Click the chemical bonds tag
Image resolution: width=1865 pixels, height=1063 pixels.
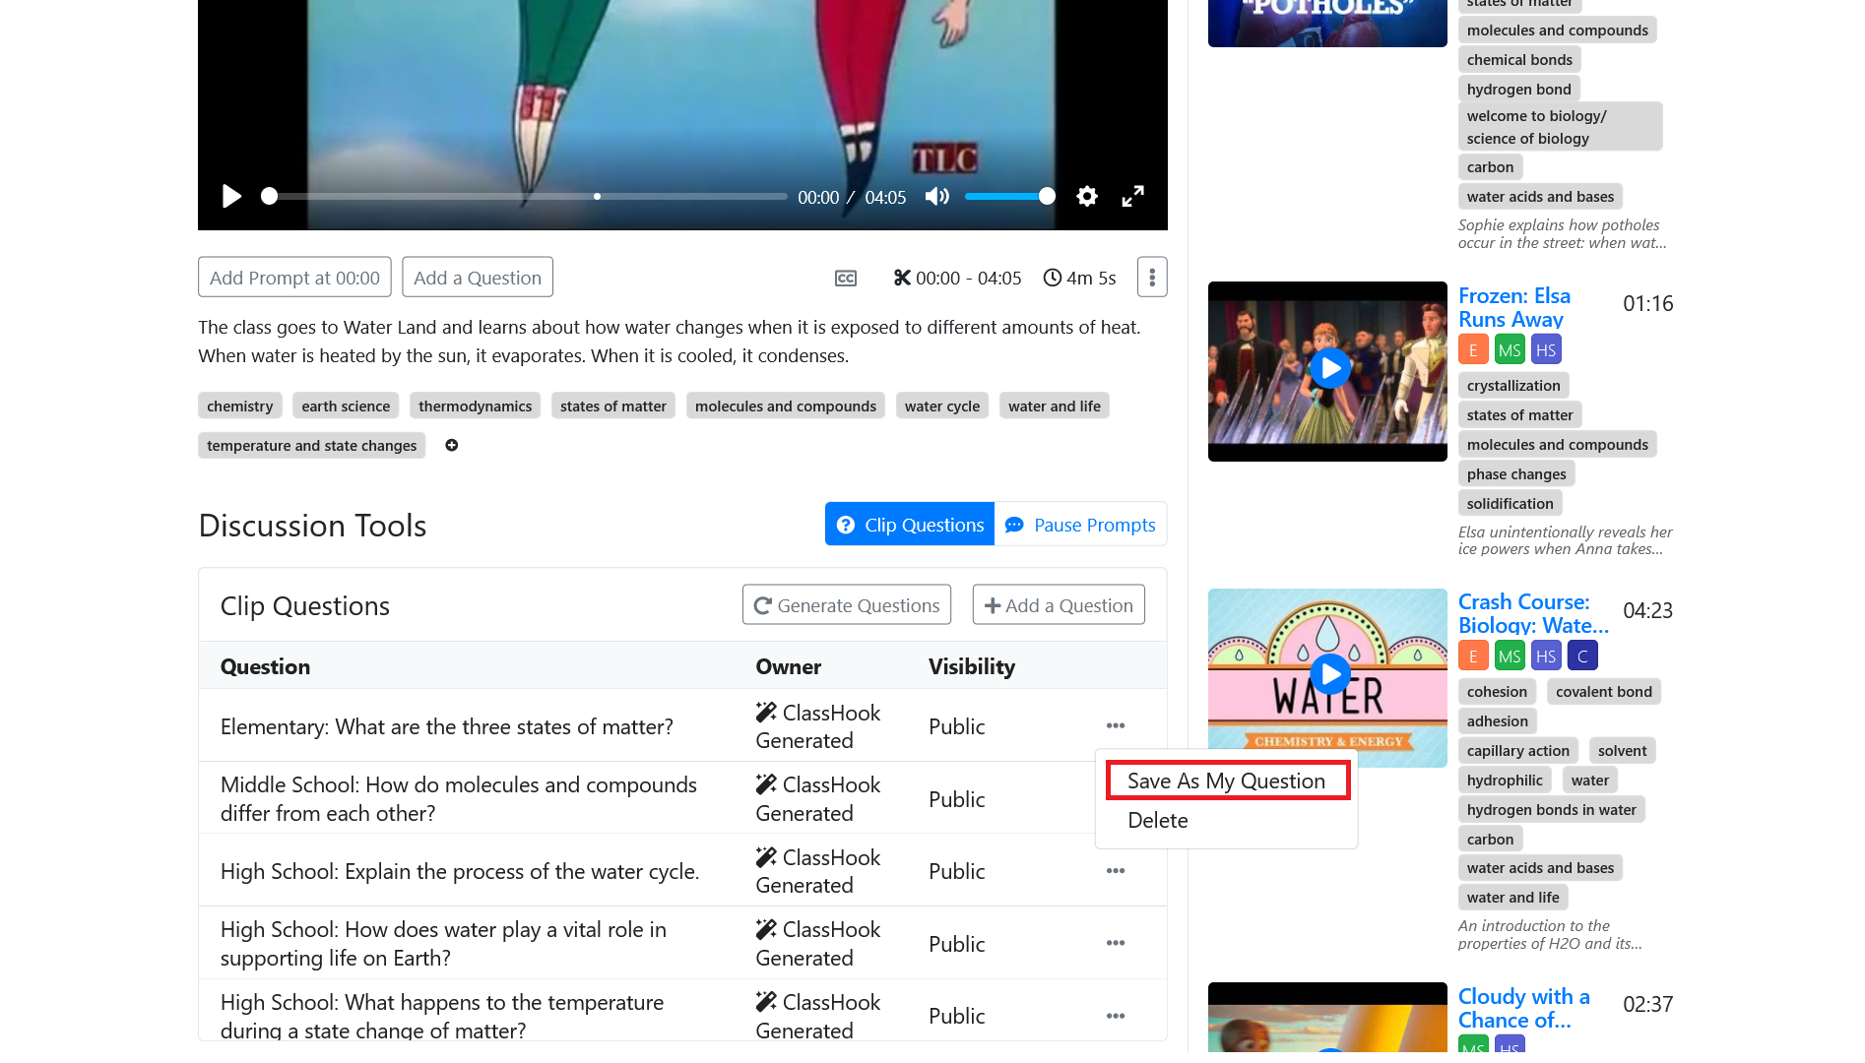[x=1519, y=59]
